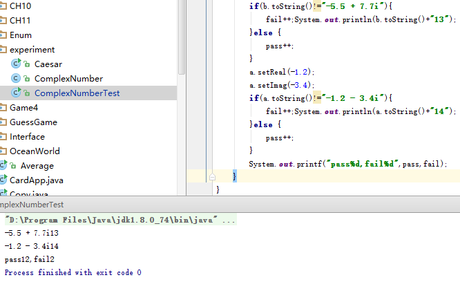
Task: Click the project tree vertical scrollbar
Action: [182, 37]
